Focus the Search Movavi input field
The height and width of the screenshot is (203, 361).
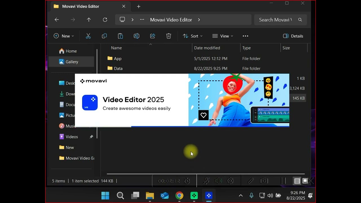coord(275,20)
